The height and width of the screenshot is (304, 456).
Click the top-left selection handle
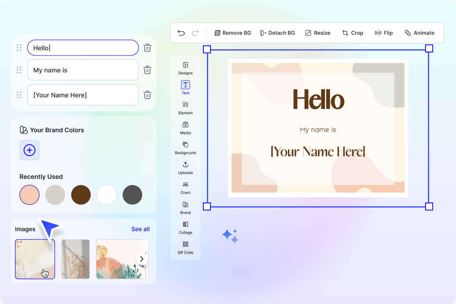(207, 49)
